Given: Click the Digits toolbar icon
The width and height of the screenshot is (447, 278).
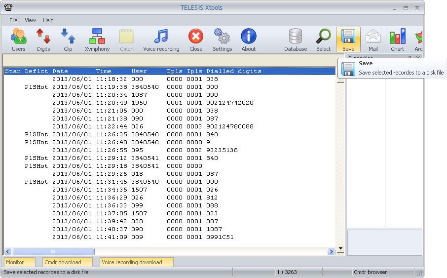Looking at the screenshot, I should (x=43, y=40).
